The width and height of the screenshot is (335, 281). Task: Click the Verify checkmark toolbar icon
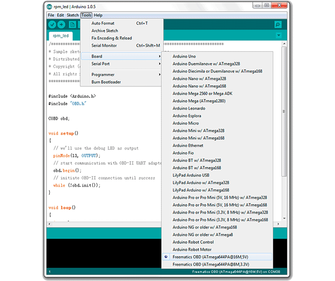[x=52, y=25]
